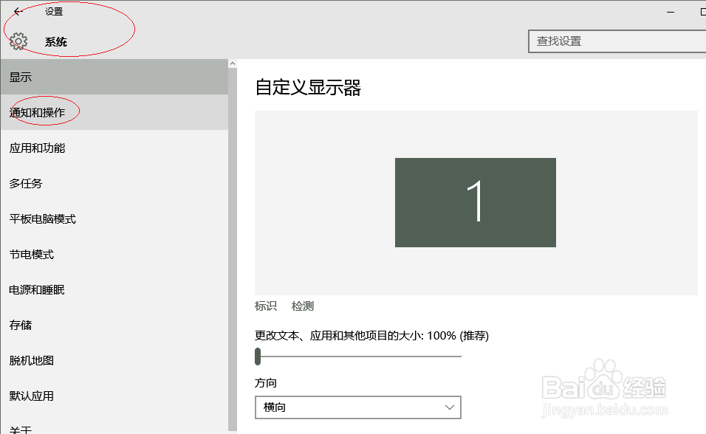Open the 方向 orientation dropdown
This screenshot has height=434, width=706.
(x=357, y=407)
